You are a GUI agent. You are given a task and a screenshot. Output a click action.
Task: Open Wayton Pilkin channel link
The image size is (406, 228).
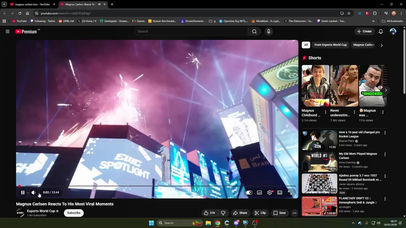click(x=347, y=141)
